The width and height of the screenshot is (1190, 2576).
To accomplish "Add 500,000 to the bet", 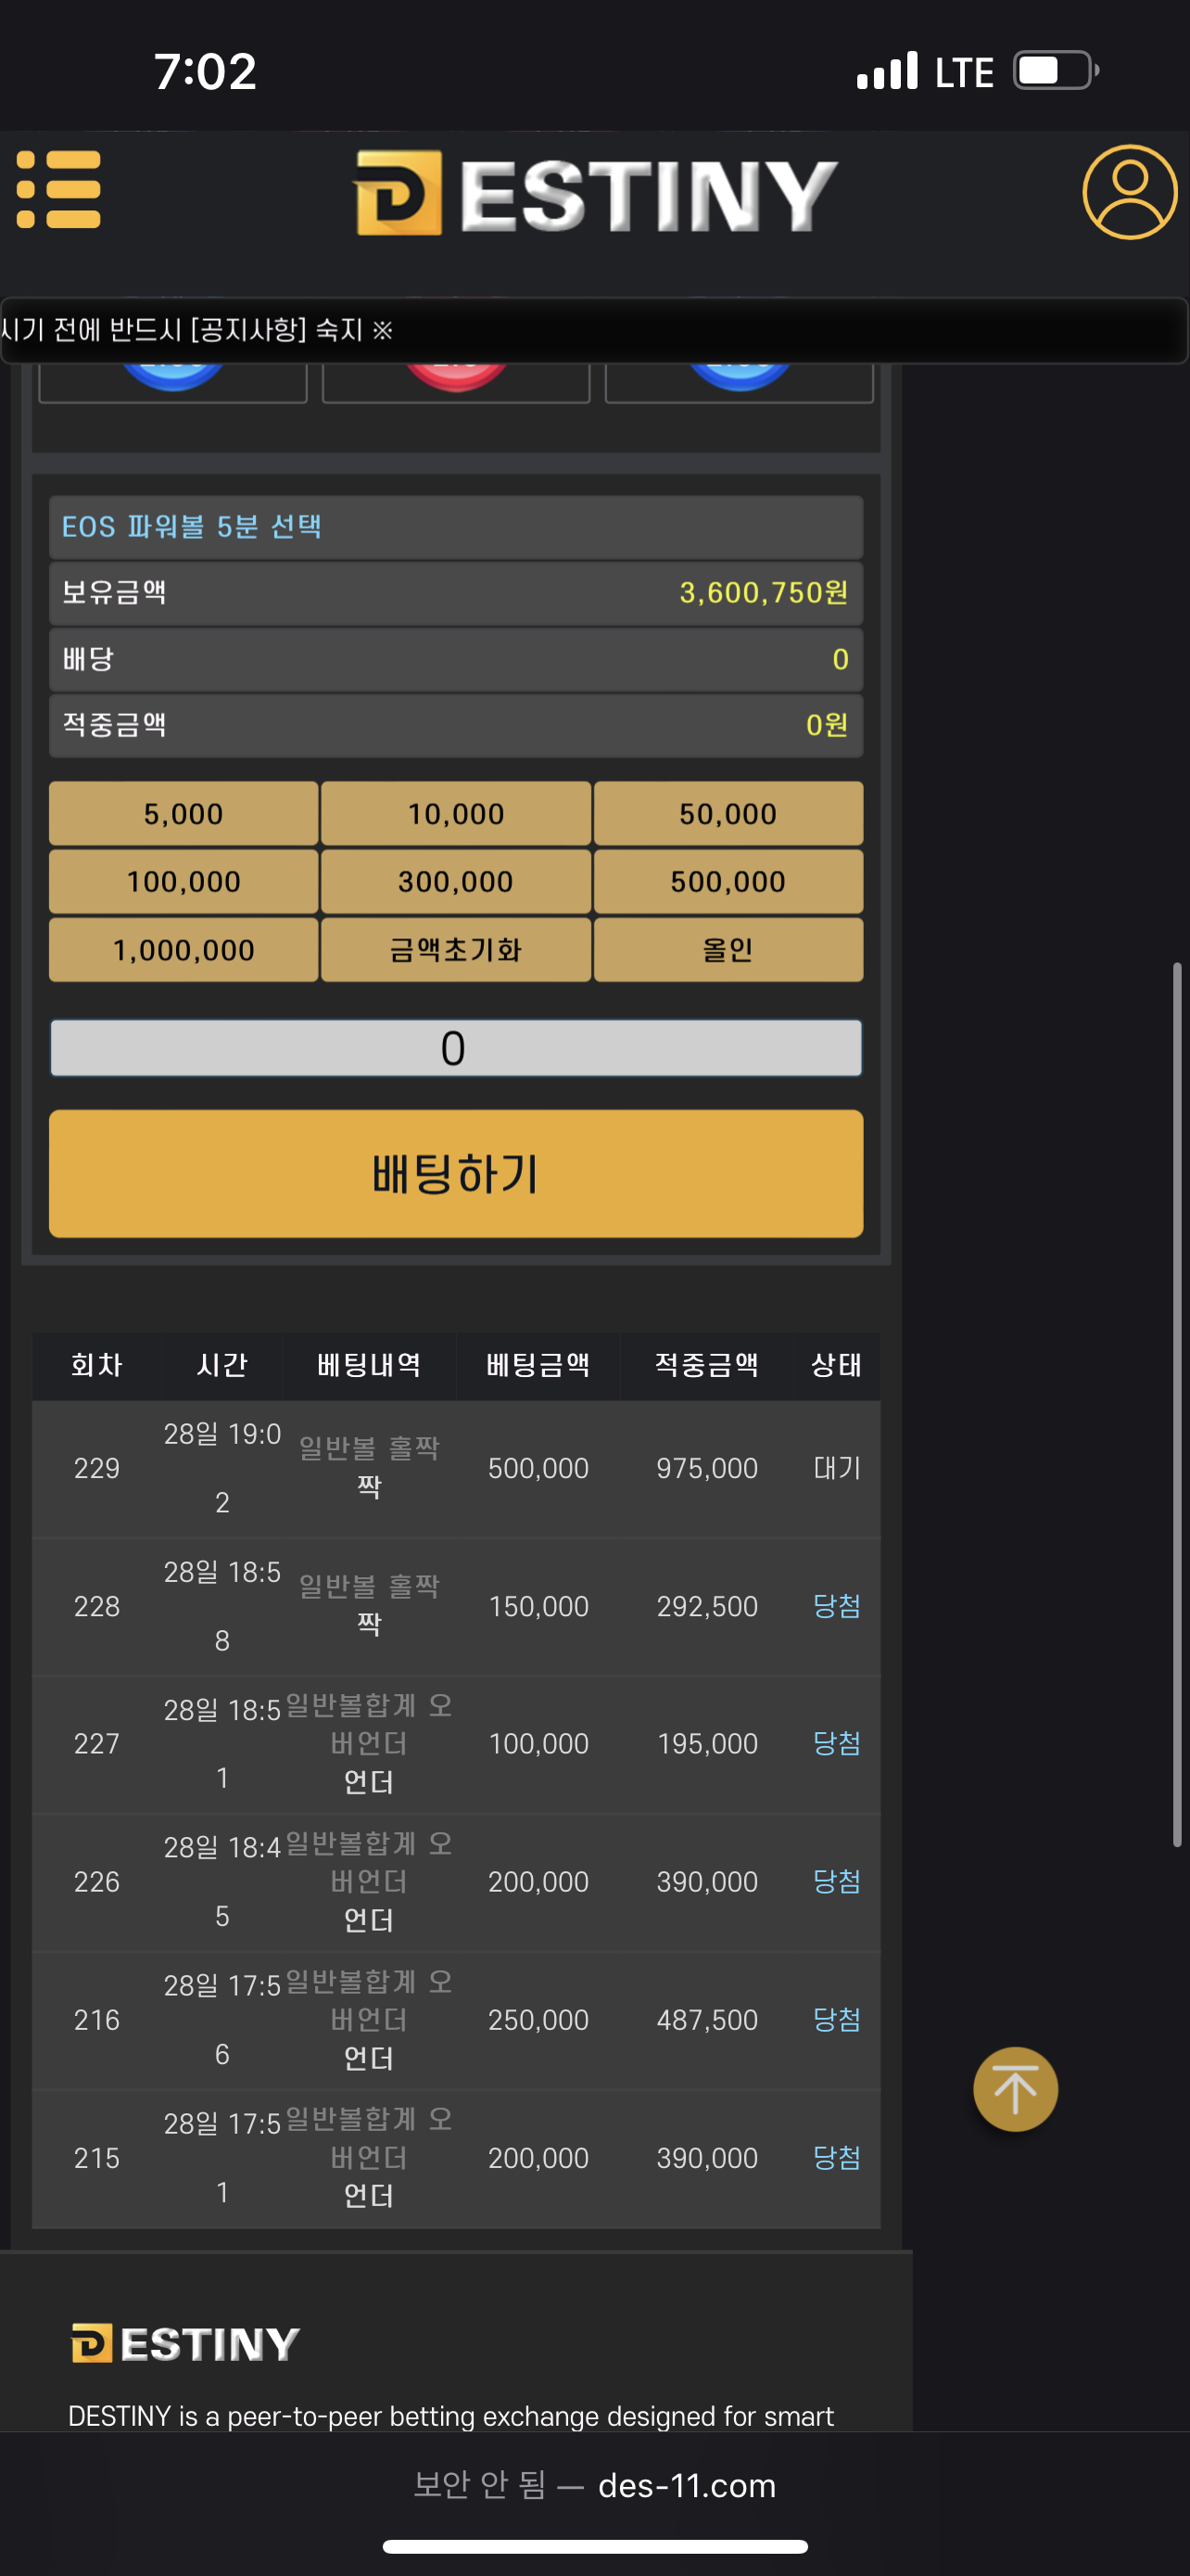I will pyautogui.click(x=728, y=881).
